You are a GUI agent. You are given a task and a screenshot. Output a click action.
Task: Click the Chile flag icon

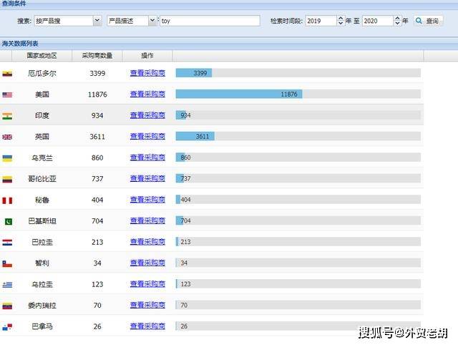coord(7,263)
